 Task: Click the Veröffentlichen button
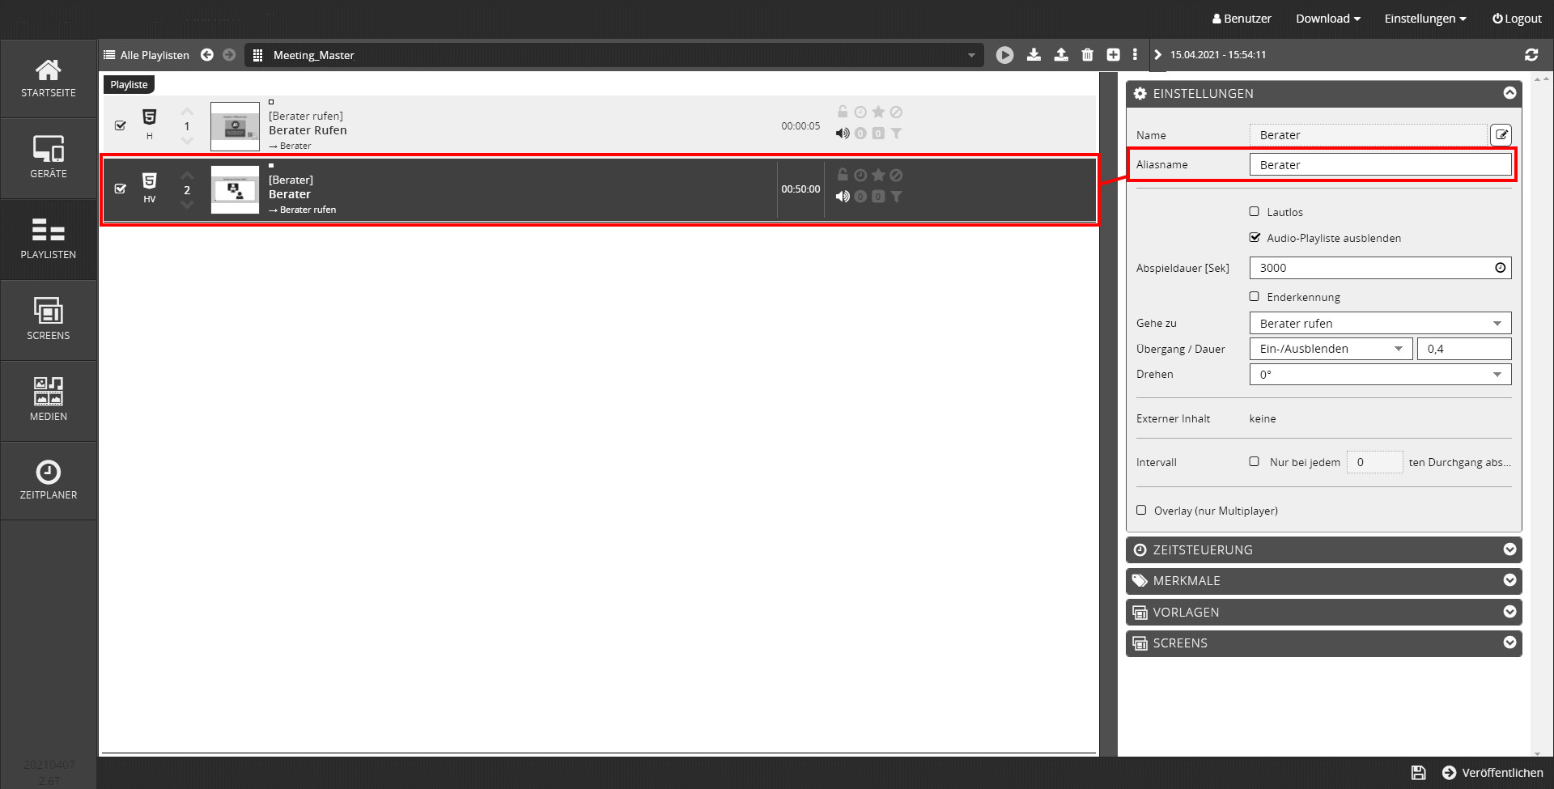pos(1493,773)
